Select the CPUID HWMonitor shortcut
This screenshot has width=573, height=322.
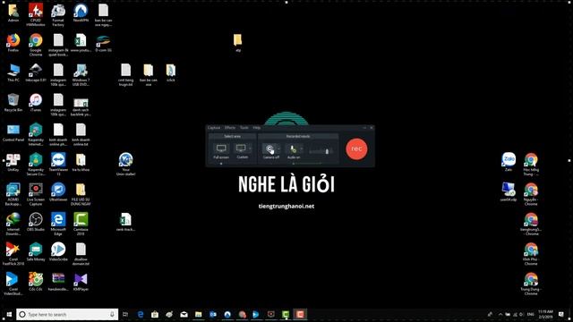(36, 14)
